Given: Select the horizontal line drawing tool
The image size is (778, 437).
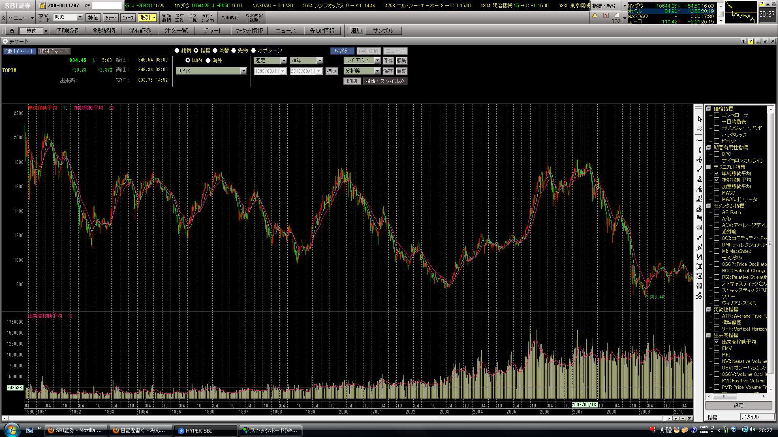Looking at the screenshot, I should pyautogui.click(x=699, y=140).
